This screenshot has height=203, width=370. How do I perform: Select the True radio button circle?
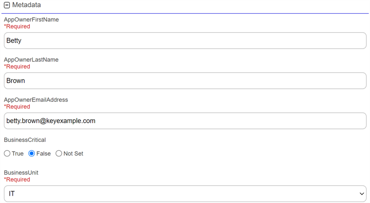point(7,154)
